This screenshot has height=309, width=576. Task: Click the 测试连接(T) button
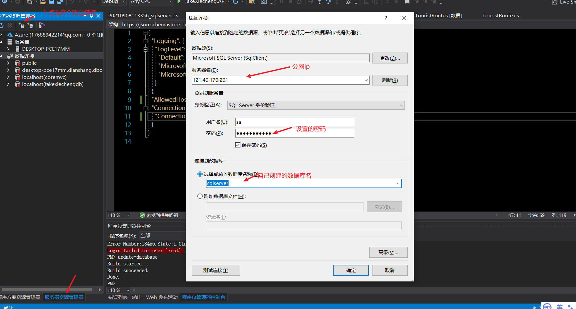216,270
